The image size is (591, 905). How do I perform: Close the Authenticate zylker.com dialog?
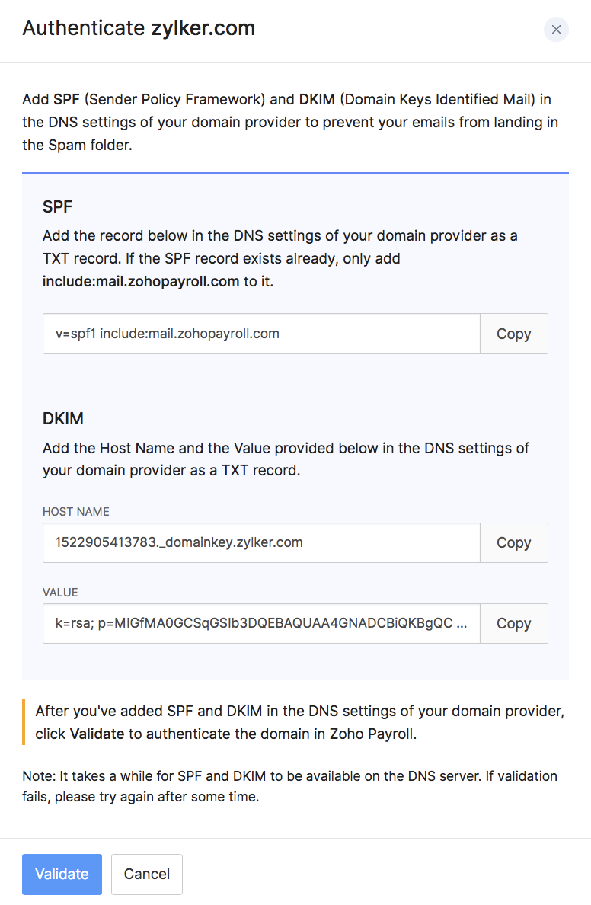click(556, 30)
